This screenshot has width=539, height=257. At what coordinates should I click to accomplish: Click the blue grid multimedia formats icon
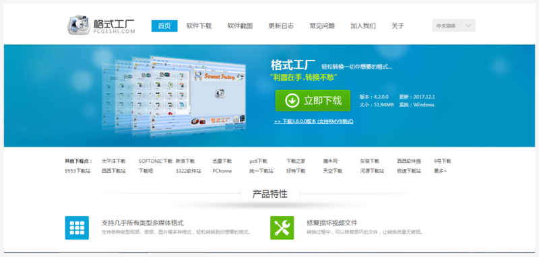[77, 227]
